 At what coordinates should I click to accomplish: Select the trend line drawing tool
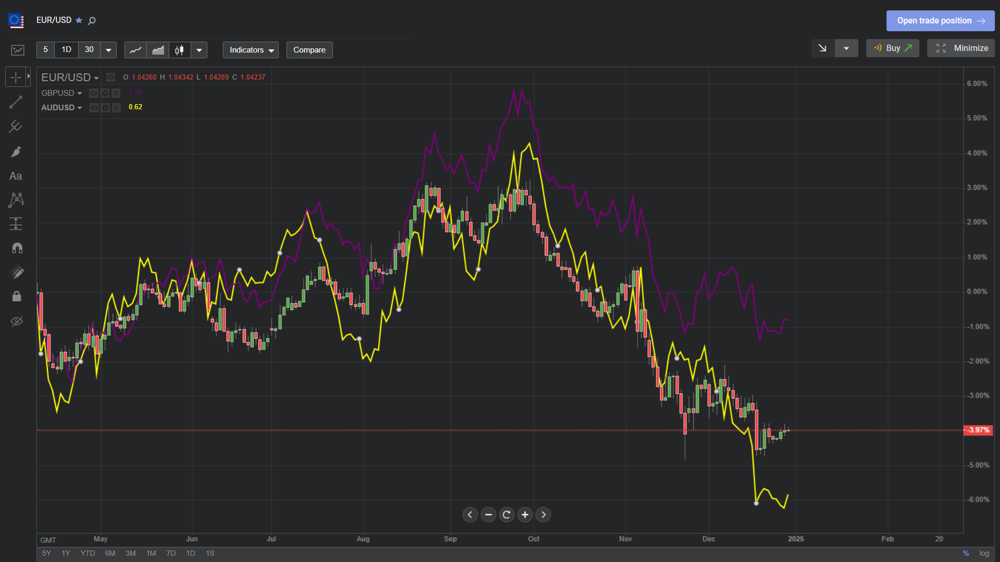[x=16, y=102]
